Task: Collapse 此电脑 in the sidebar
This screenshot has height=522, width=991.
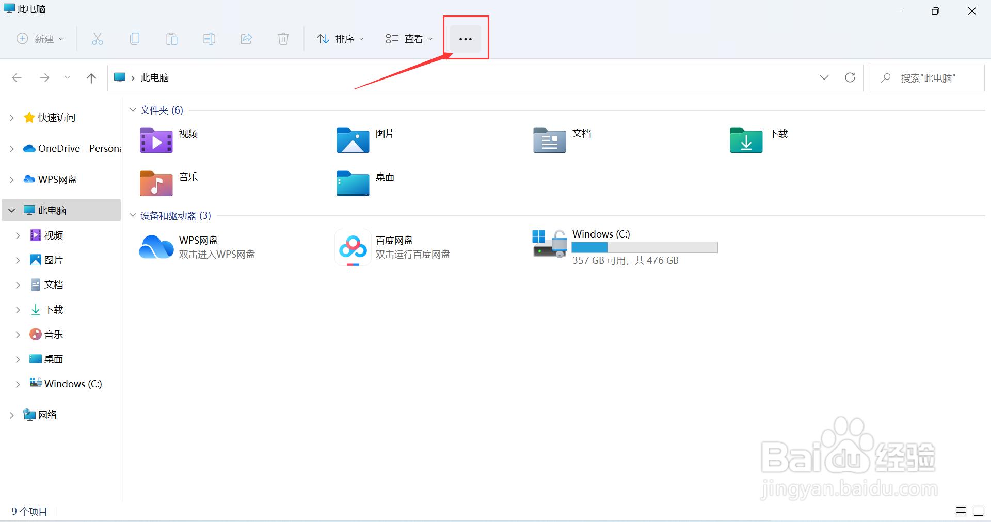Action: pos(11,210)
